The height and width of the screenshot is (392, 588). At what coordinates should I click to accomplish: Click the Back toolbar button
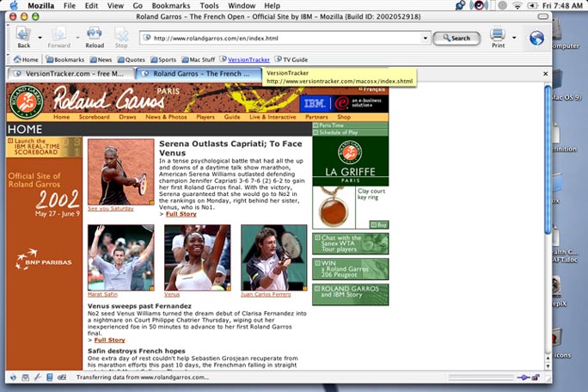pyautogui.click(x=23, y=38)
